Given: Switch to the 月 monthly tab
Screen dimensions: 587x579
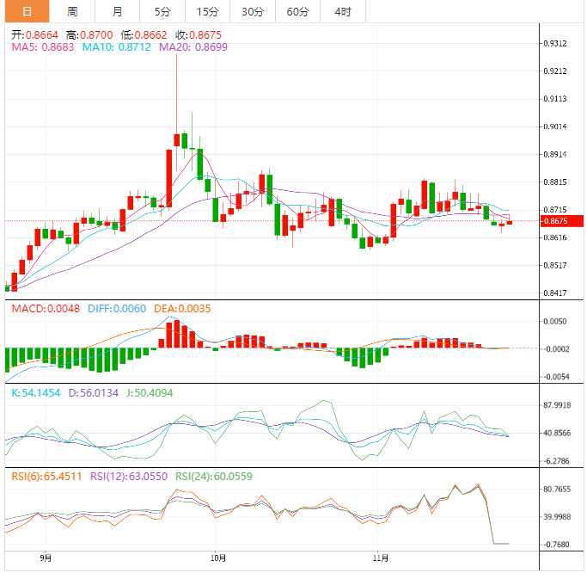Looking at the screenshot, I should [x=117, y=11].
